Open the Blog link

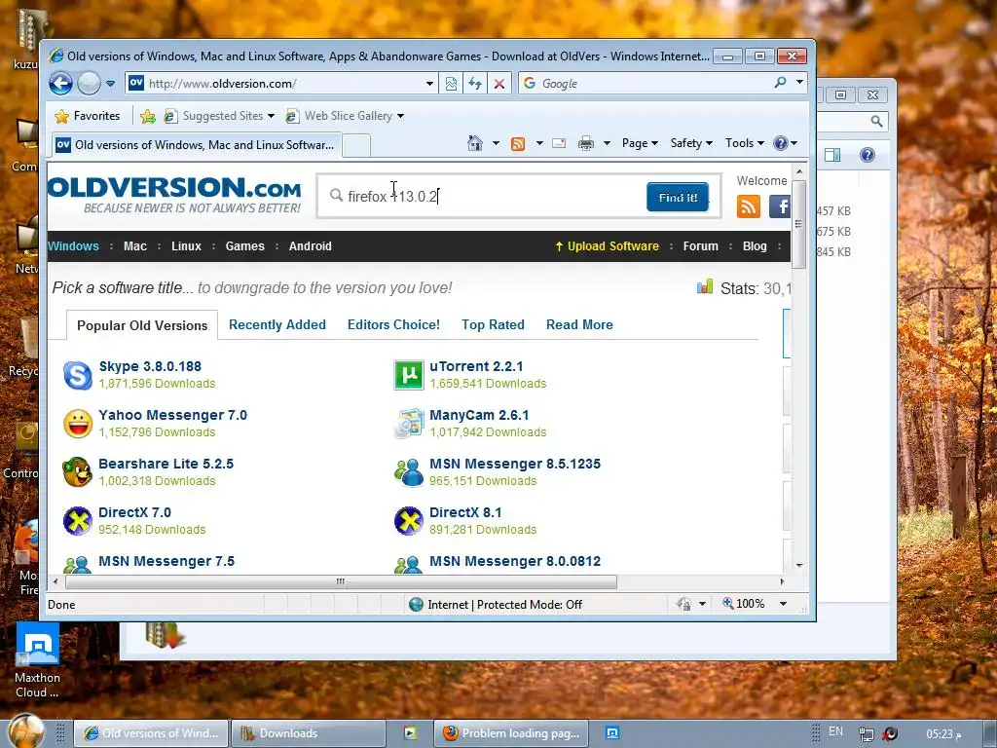[755, 246]
